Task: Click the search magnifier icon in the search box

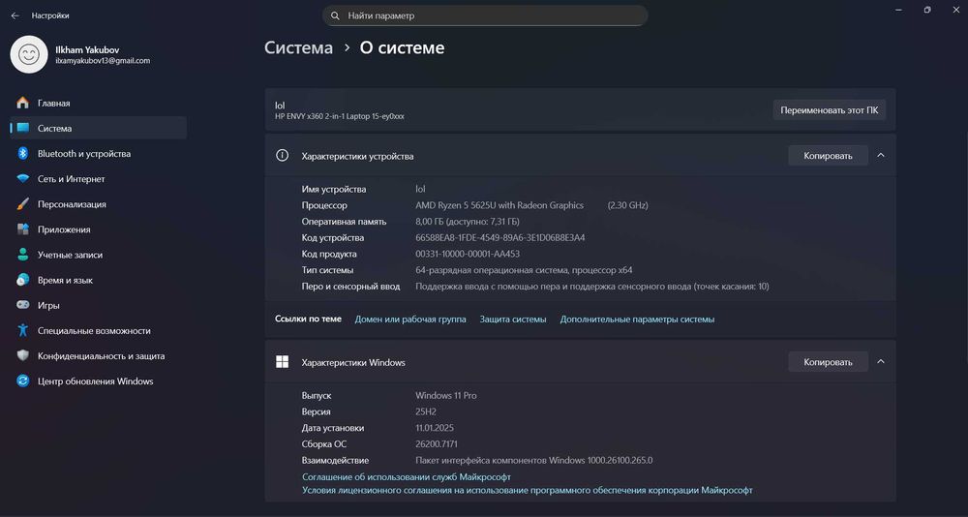Action: click(x=335, y=15)
